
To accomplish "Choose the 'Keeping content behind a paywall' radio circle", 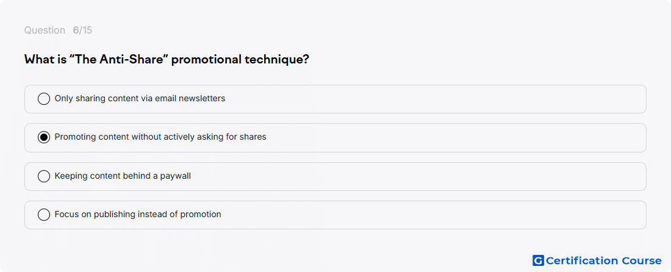I will [x=44, y=176].
